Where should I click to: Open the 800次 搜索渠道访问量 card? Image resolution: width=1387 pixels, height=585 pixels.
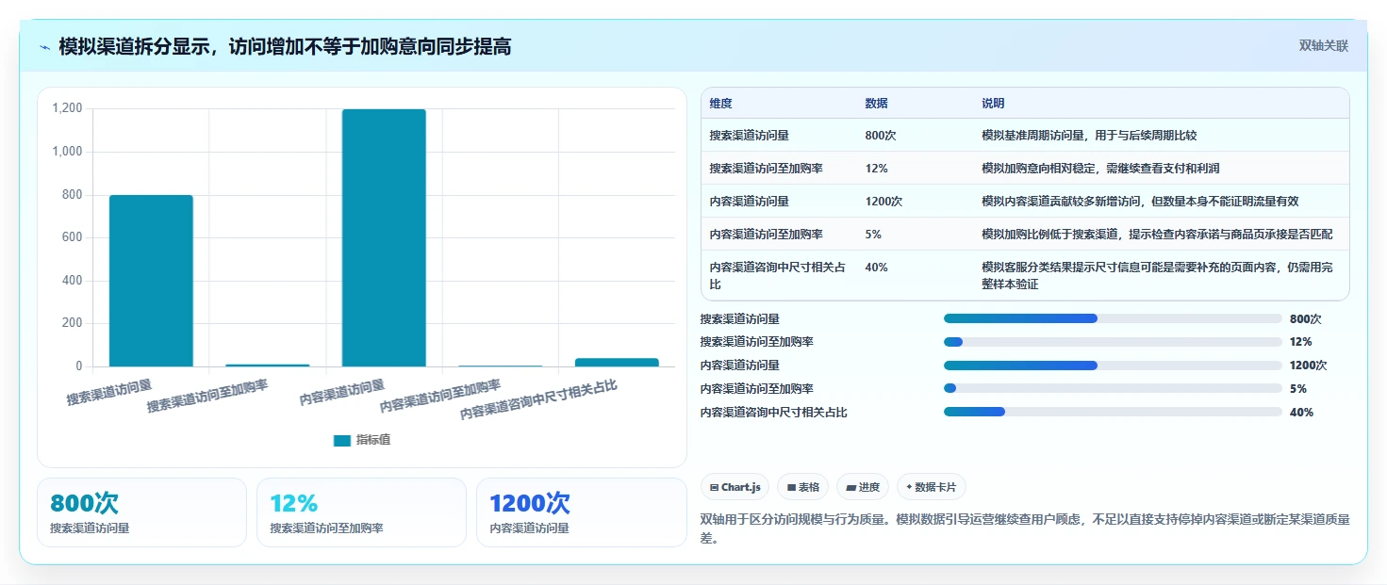pyautogui.click(x=141, y=512)
